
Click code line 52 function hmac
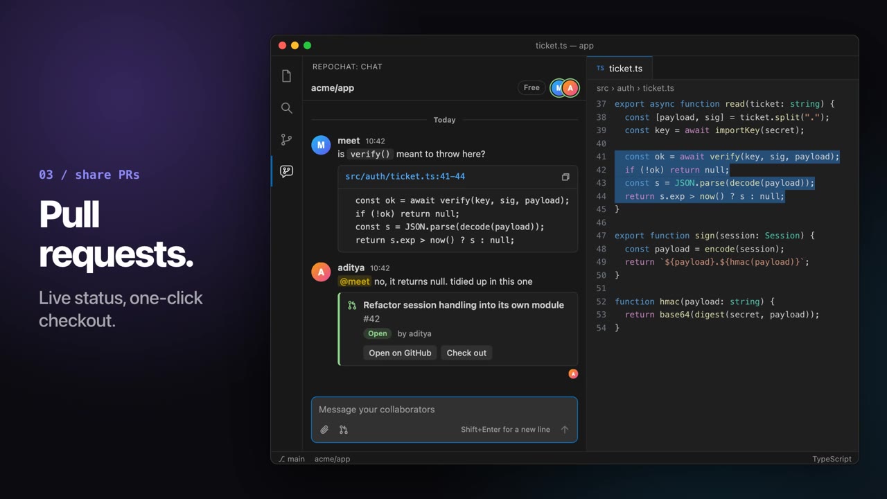[694, 301]
